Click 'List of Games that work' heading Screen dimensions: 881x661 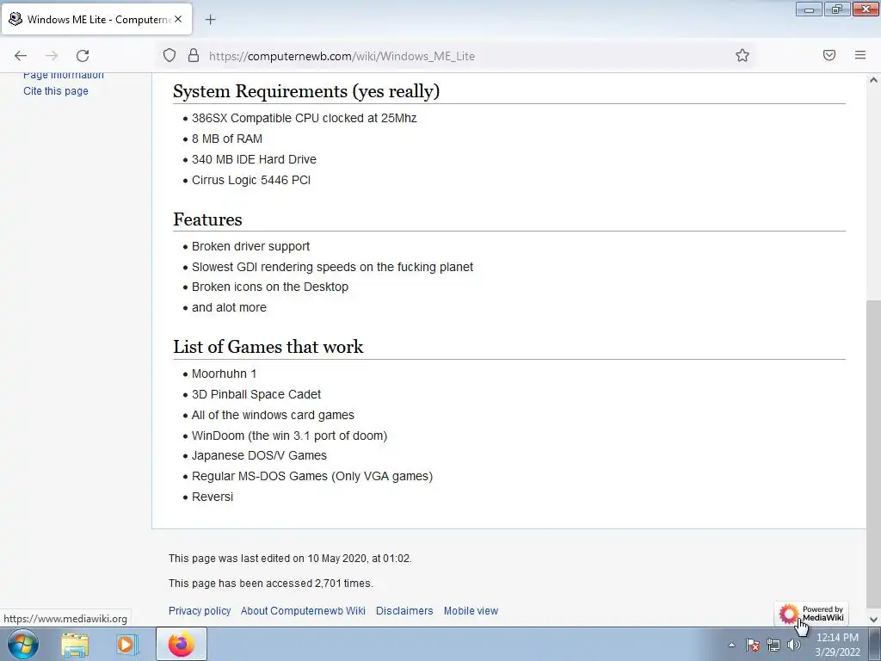coord(268,347)
